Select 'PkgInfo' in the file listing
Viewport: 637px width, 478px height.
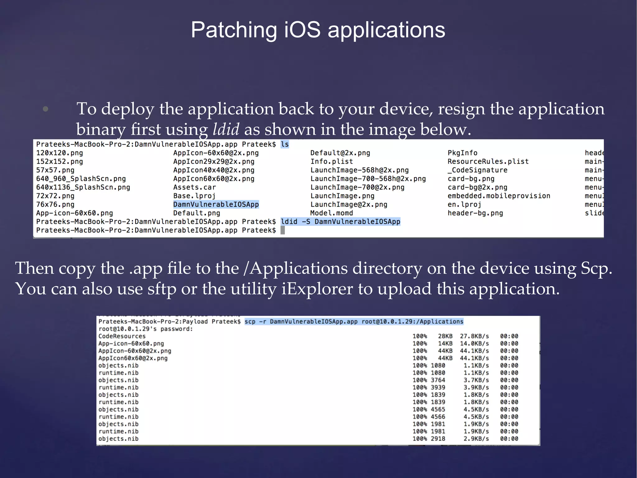(x=463, y=153)
